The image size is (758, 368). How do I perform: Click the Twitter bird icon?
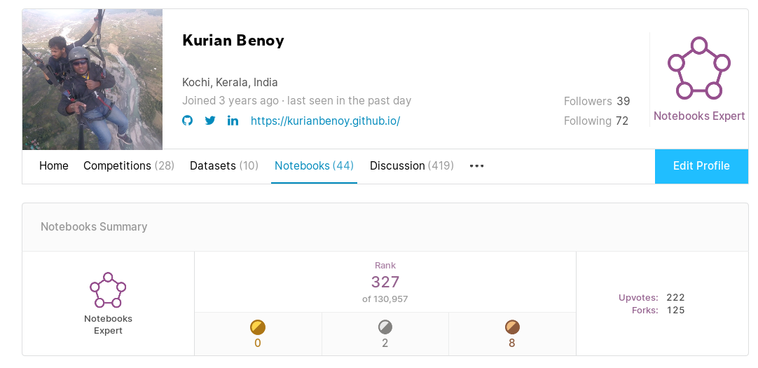pos(210,121)
